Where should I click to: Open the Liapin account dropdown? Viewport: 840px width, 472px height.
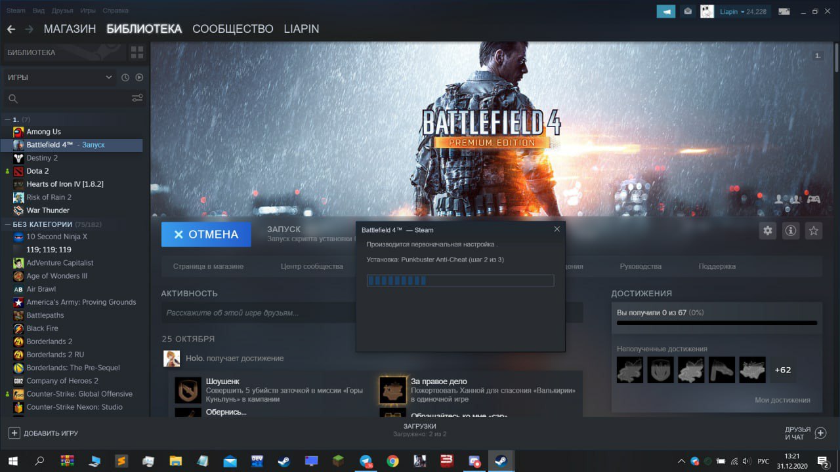click(743, 11)
